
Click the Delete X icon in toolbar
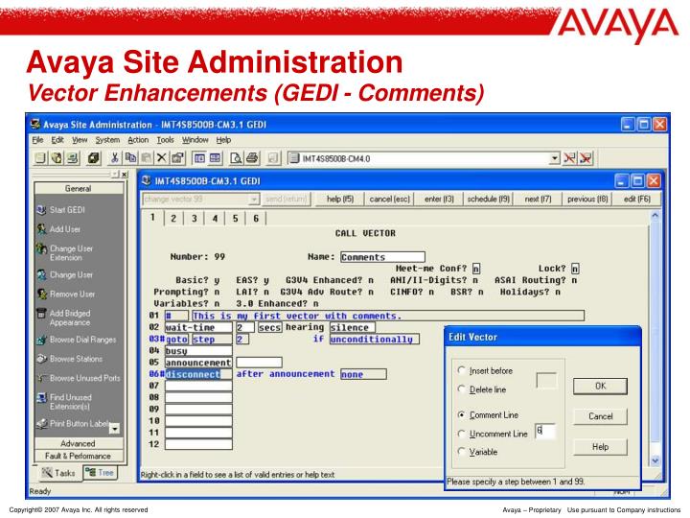click(162, 158)
